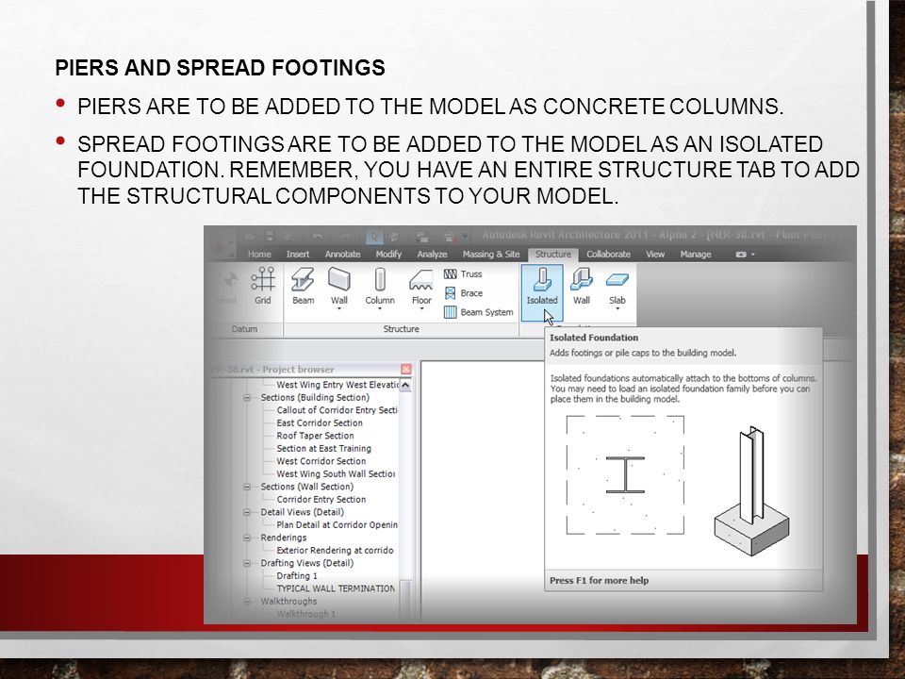
Task: Open Callout of Corridor Entry Section
Action: point(337,410)
